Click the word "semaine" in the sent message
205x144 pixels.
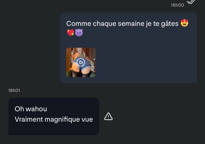pos(131,24)
